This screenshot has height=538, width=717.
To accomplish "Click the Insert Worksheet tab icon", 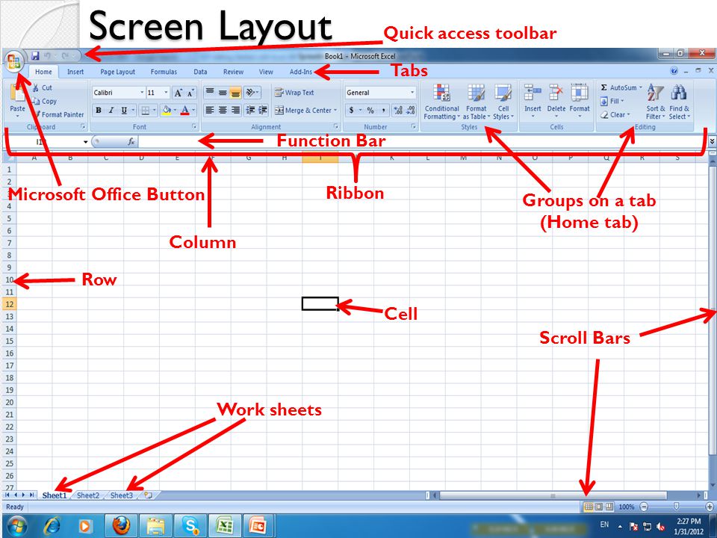I will [148, 495].
